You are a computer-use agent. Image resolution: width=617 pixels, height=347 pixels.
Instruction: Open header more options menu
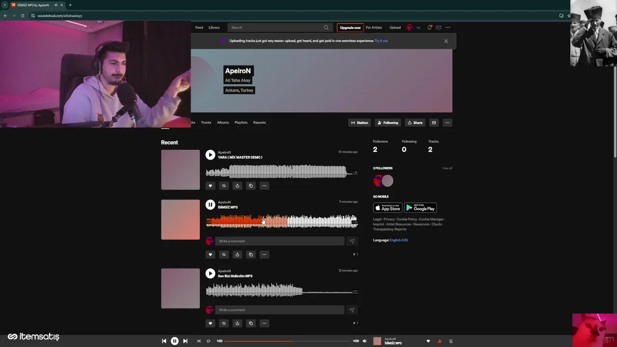pos(448,27)
